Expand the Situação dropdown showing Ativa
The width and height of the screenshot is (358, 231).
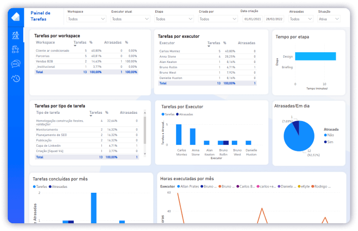click(328, 19)
